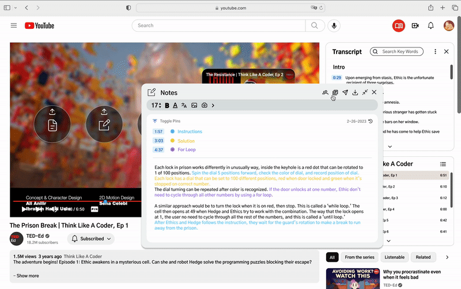Jump to the 4:37 timestamp pin

pos(158,150)
